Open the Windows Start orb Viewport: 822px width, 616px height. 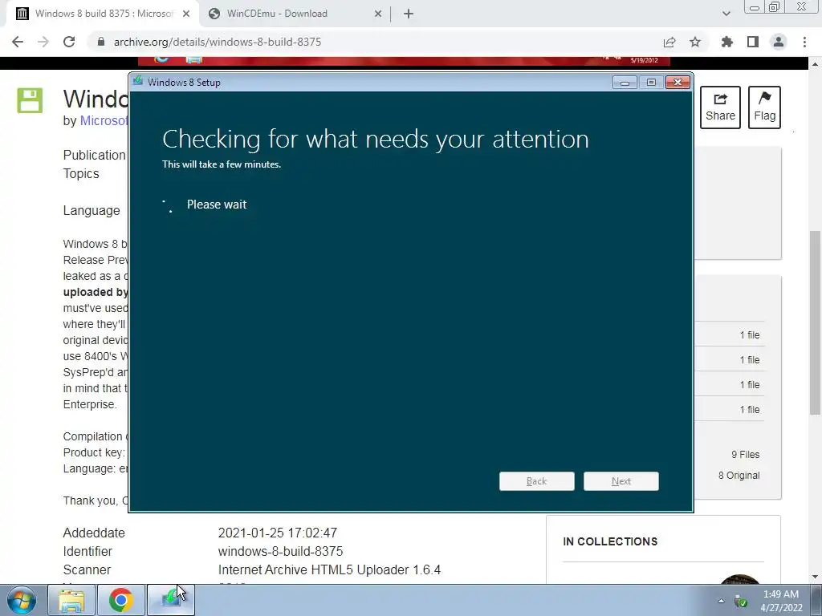(x=22, y=600)
